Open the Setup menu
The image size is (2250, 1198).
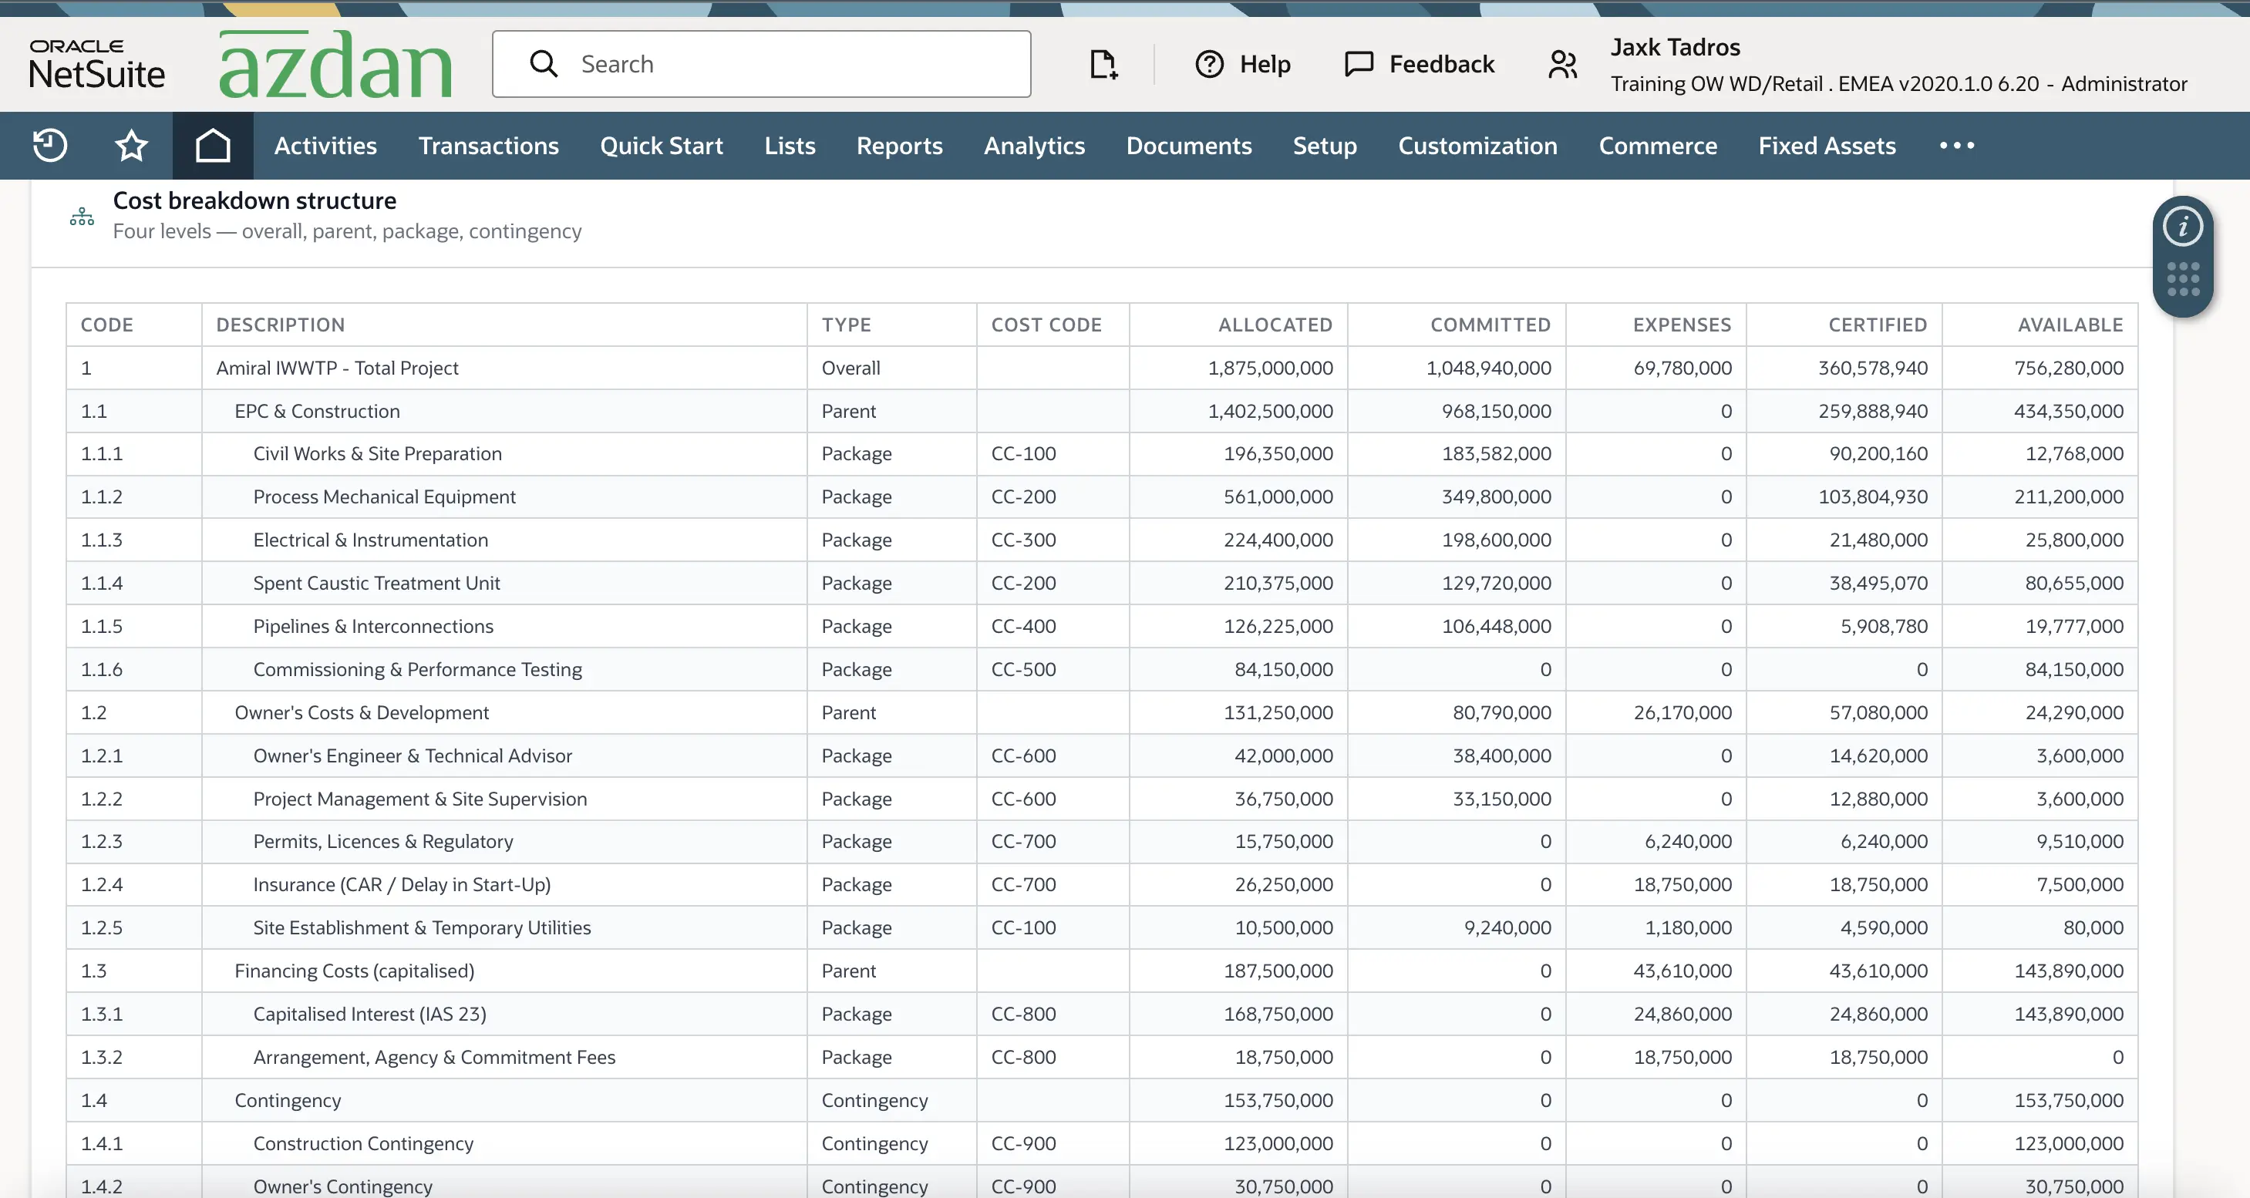[x=1324, y=146]
